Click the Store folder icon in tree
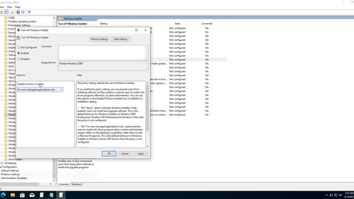Screen dimensions: 354x199 tap(6, 66)
